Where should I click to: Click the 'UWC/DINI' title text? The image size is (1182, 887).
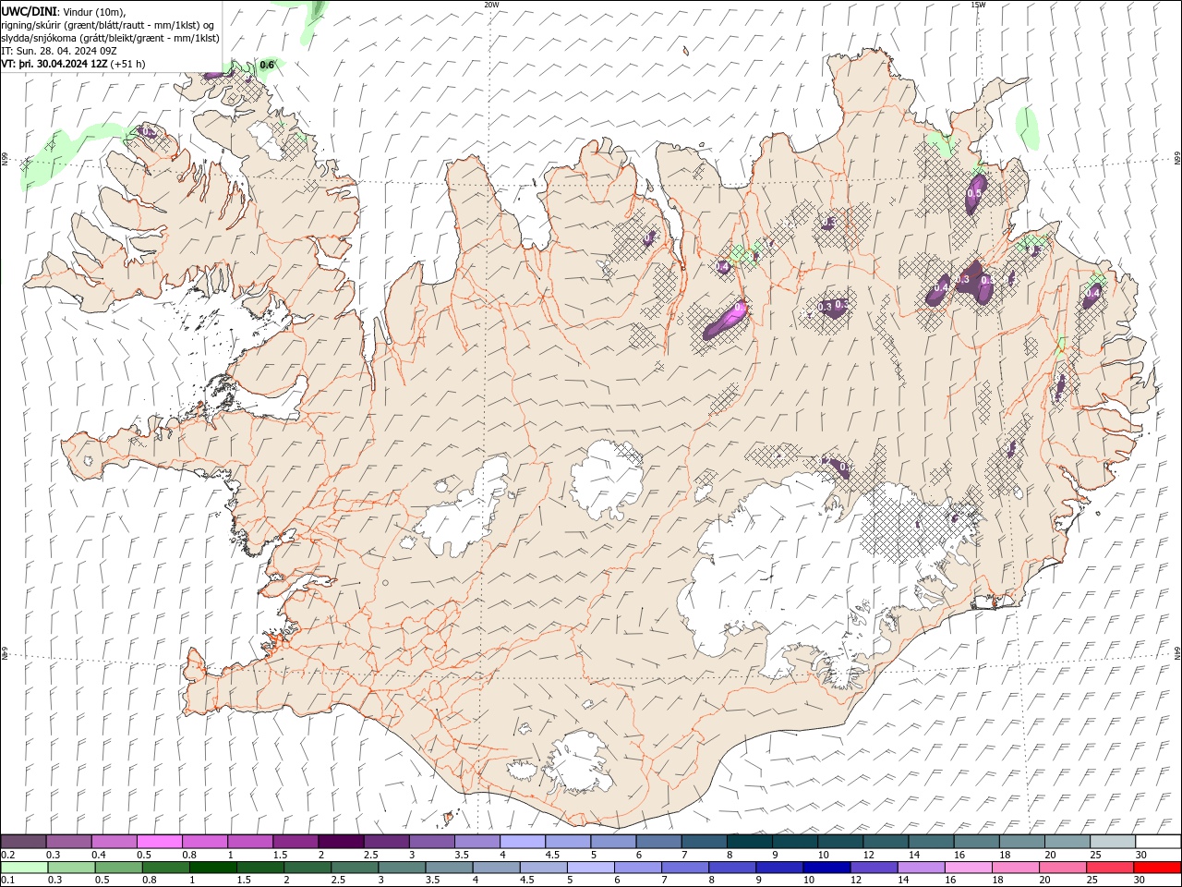pos(29,11)
